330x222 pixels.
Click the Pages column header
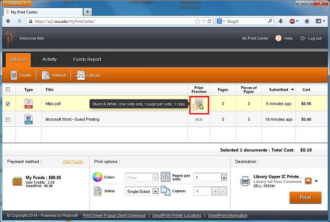coord(223,89)
